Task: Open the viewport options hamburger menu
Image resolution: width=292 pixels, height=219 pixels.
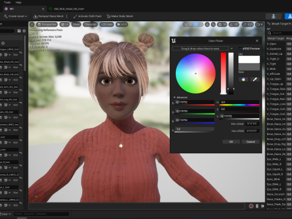Action: pyautogui.click(x=32, y=24)
